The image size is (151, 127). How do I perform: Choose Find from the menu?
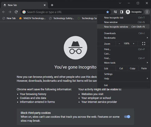(x=123, y=58)
